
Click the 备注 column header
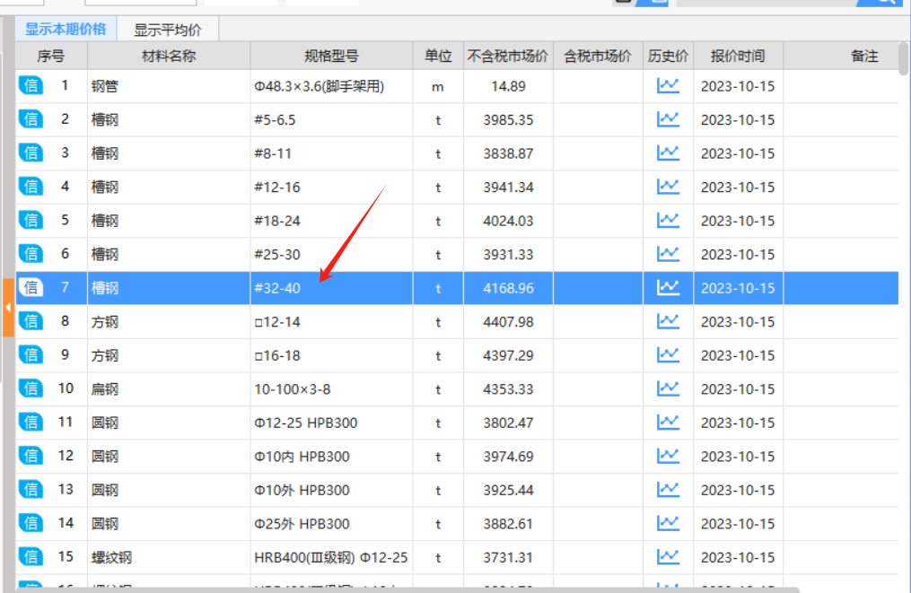click(x=841, y=57)
